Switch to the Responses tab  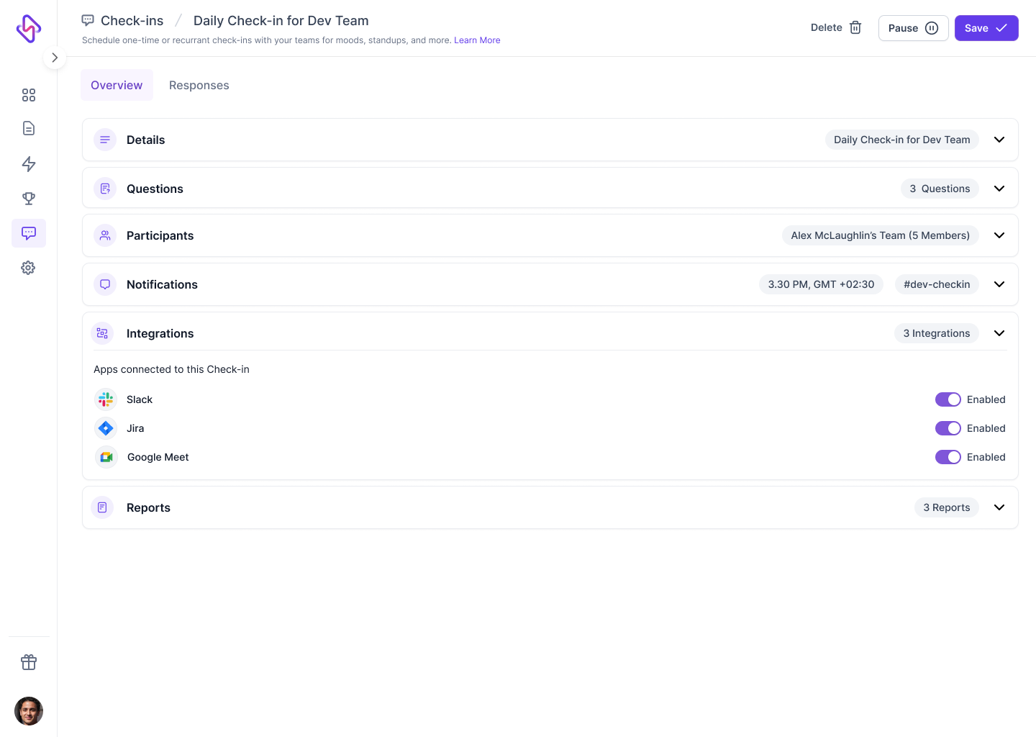pos(199,85)
